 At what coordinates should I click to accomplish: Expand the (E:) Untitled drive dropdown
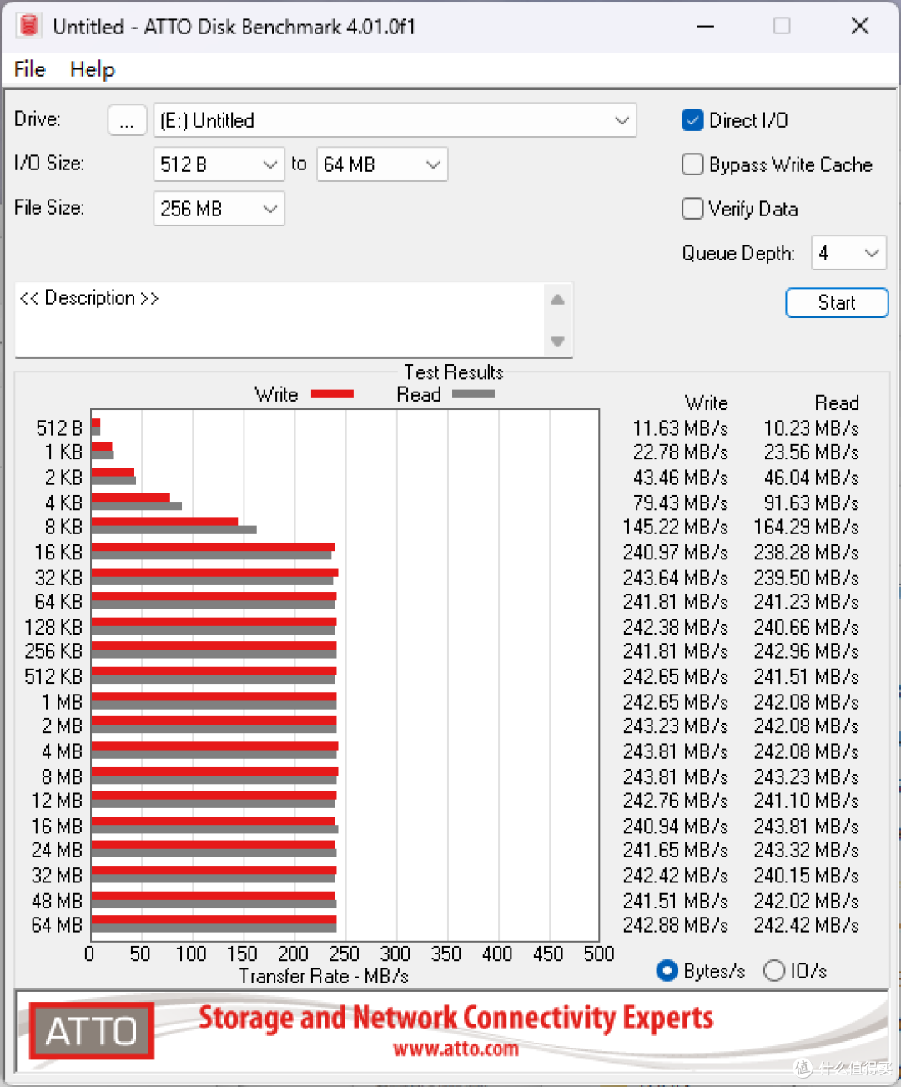coord(395,120)
